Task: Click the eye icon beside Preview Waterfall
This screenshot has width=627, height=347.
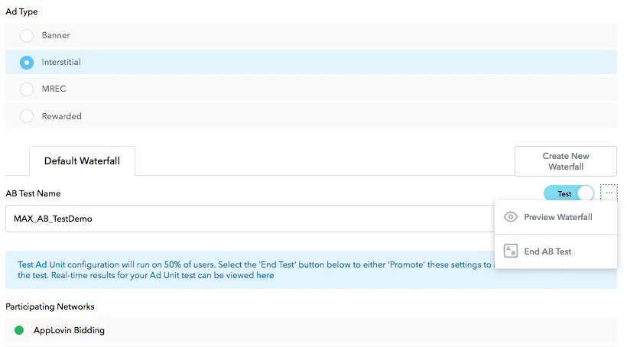Action: [512, 217]
